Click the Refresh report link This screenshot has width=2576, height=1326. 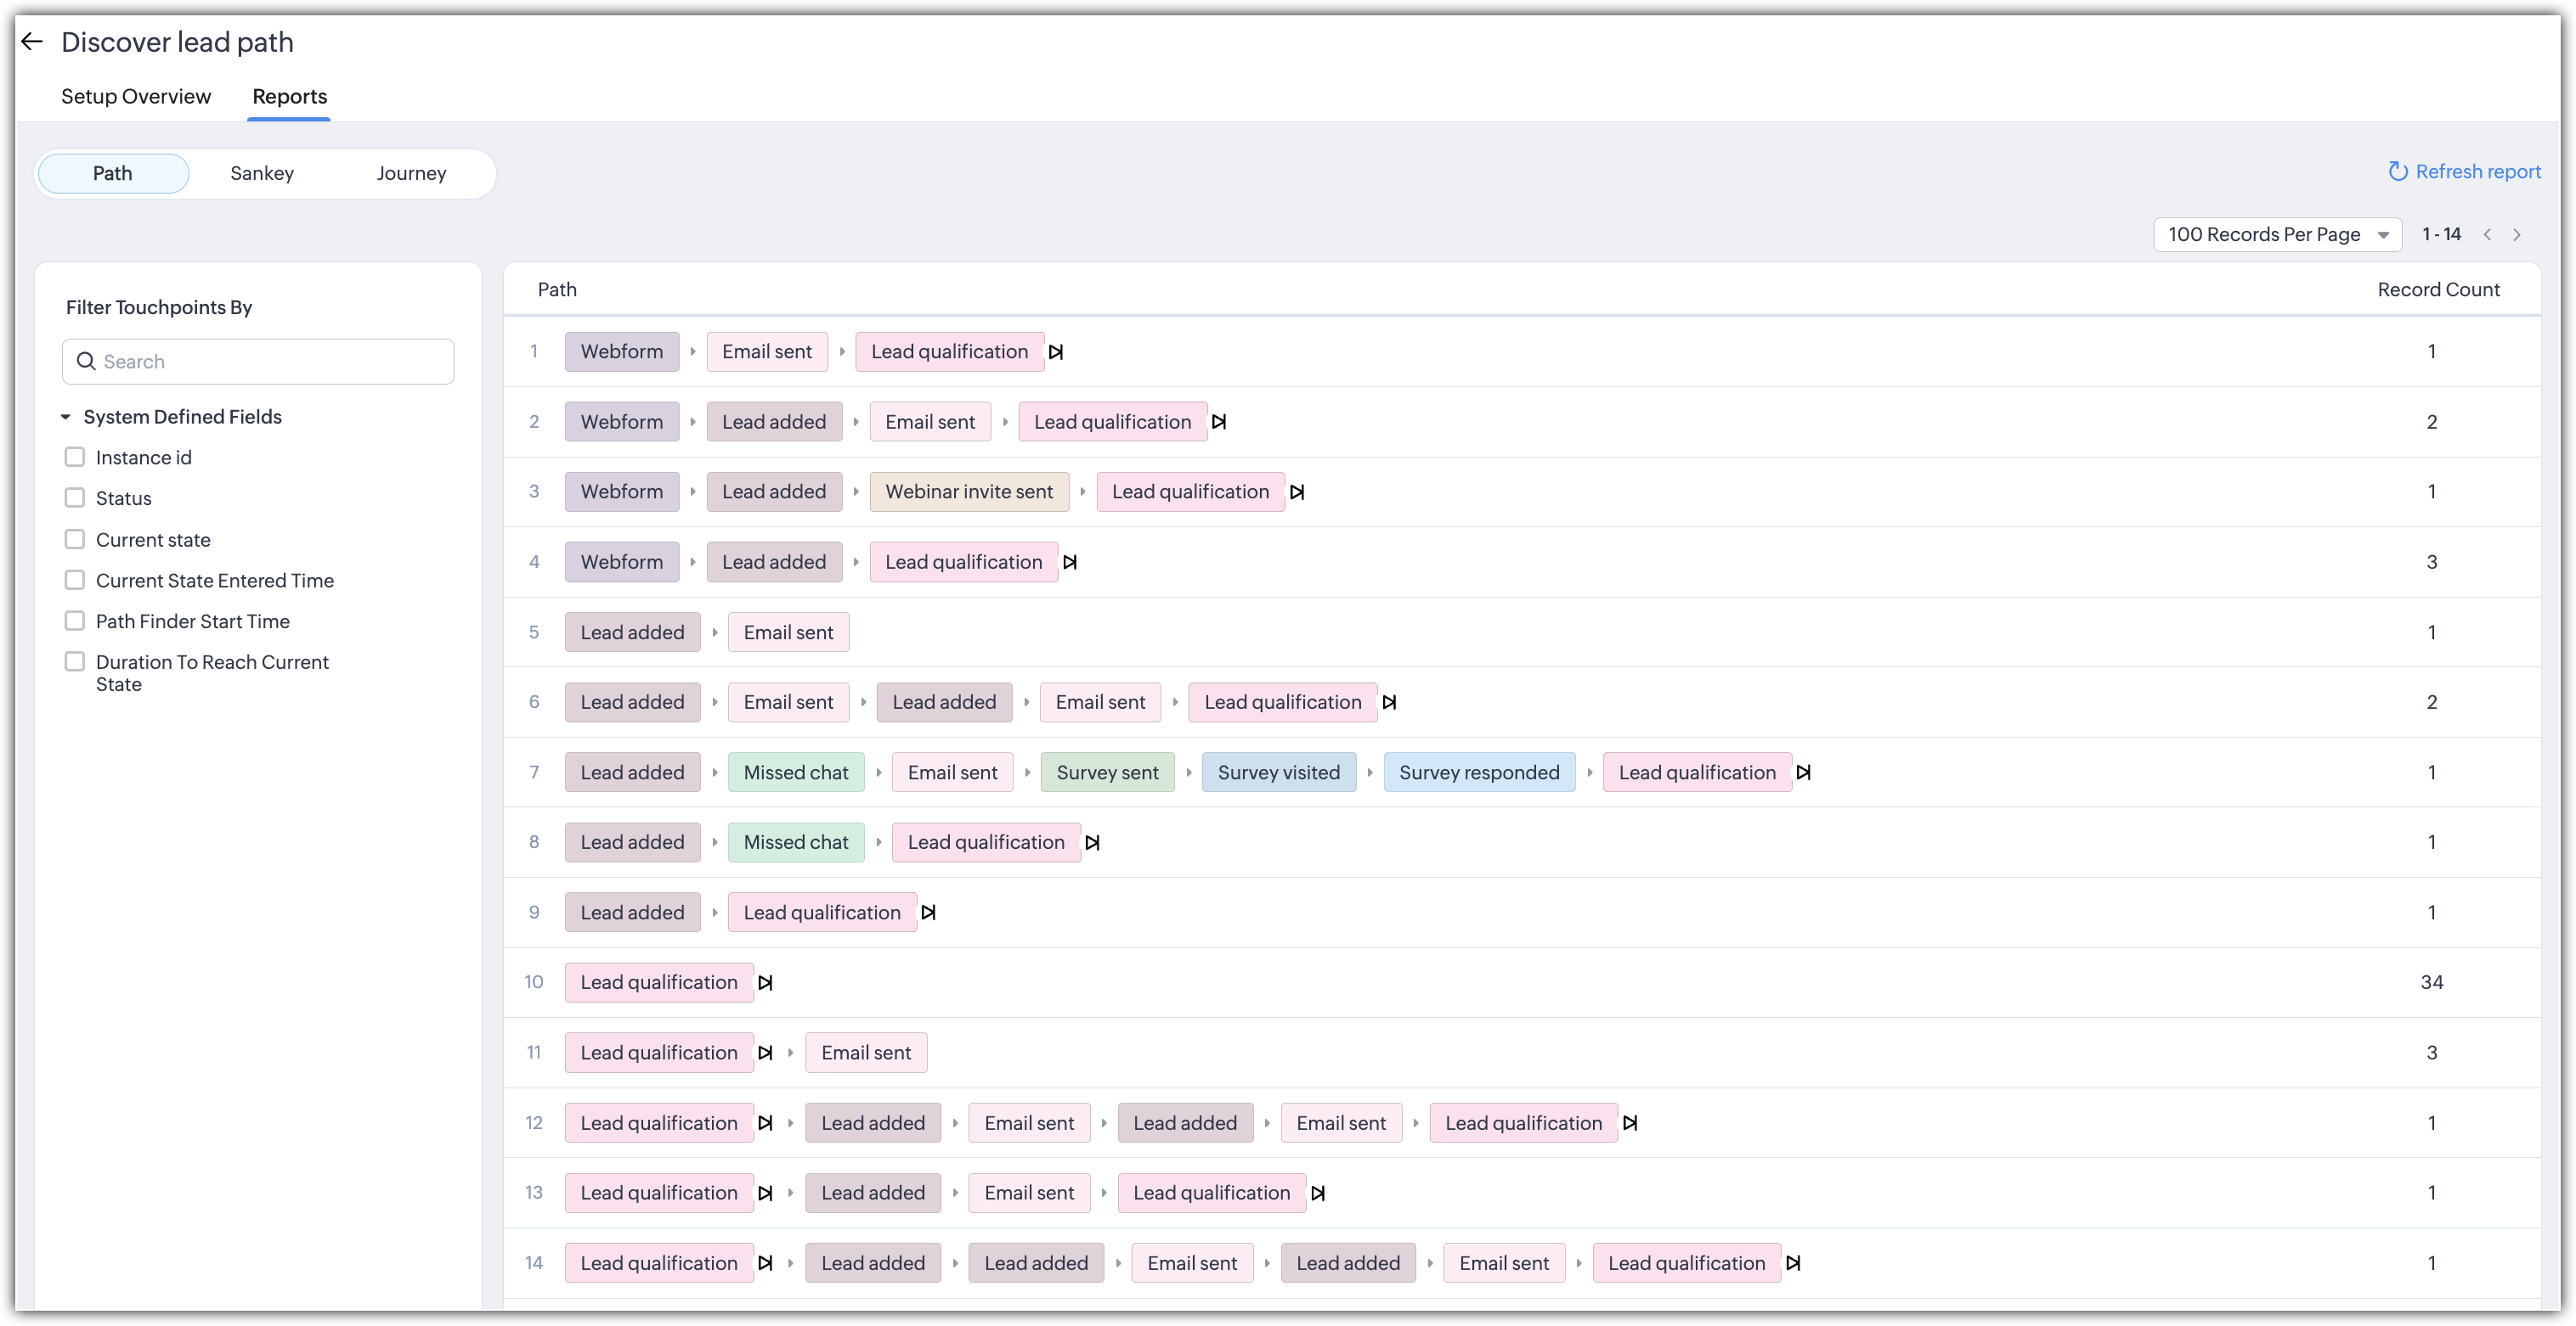click(x=2464, y=171)
